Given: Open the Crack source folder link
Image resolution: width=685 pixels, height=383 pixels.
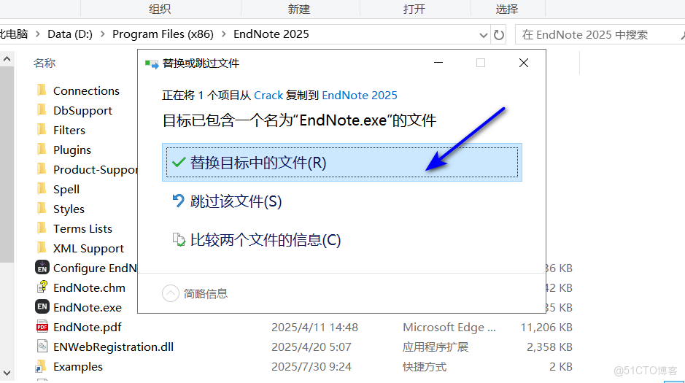Looking at the screenshot, I should (x=268, y=96).
